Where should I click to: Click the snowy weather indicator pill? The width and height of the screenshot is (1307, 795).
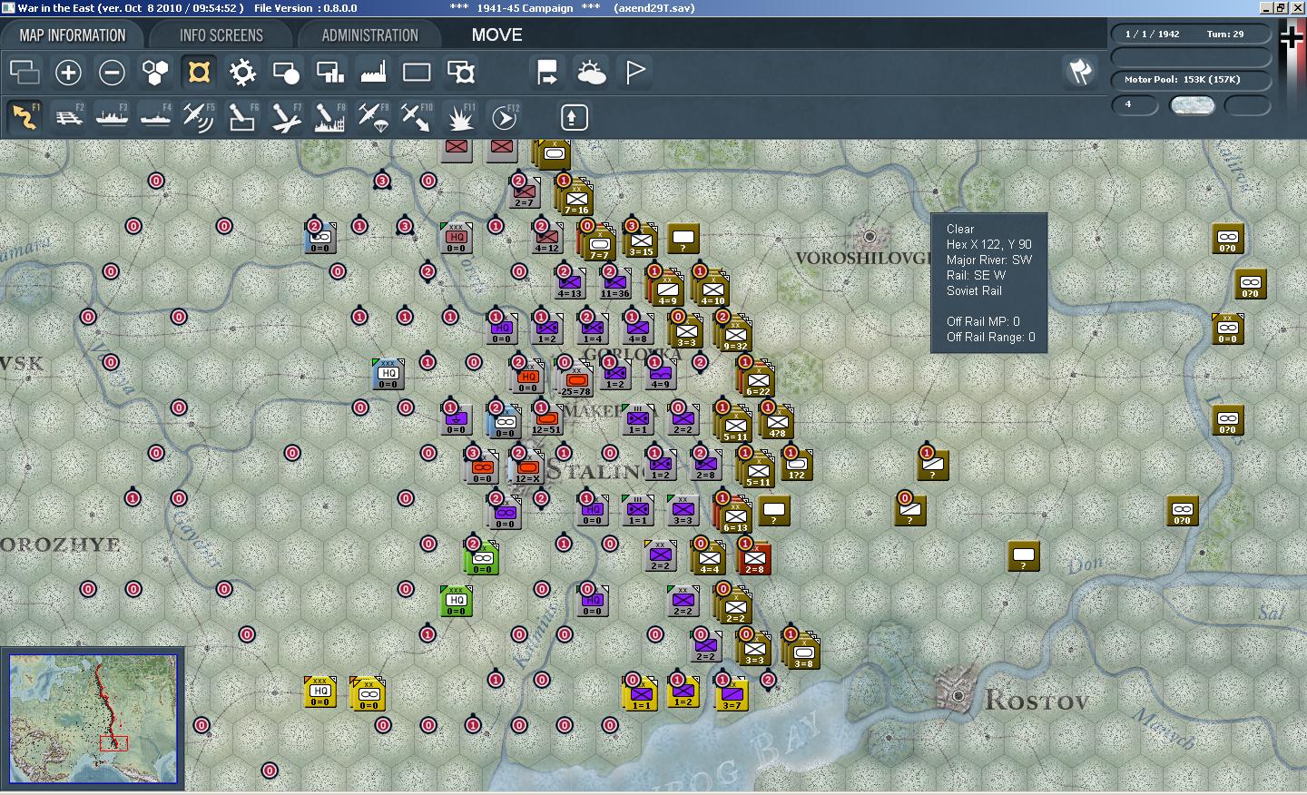click(1193, 105)
